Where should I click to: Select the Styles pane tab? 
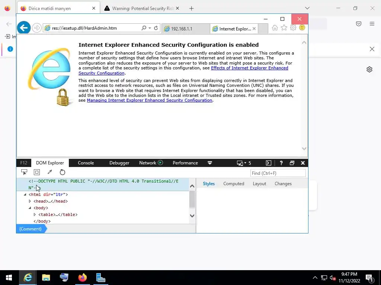[x=209, y=184]
